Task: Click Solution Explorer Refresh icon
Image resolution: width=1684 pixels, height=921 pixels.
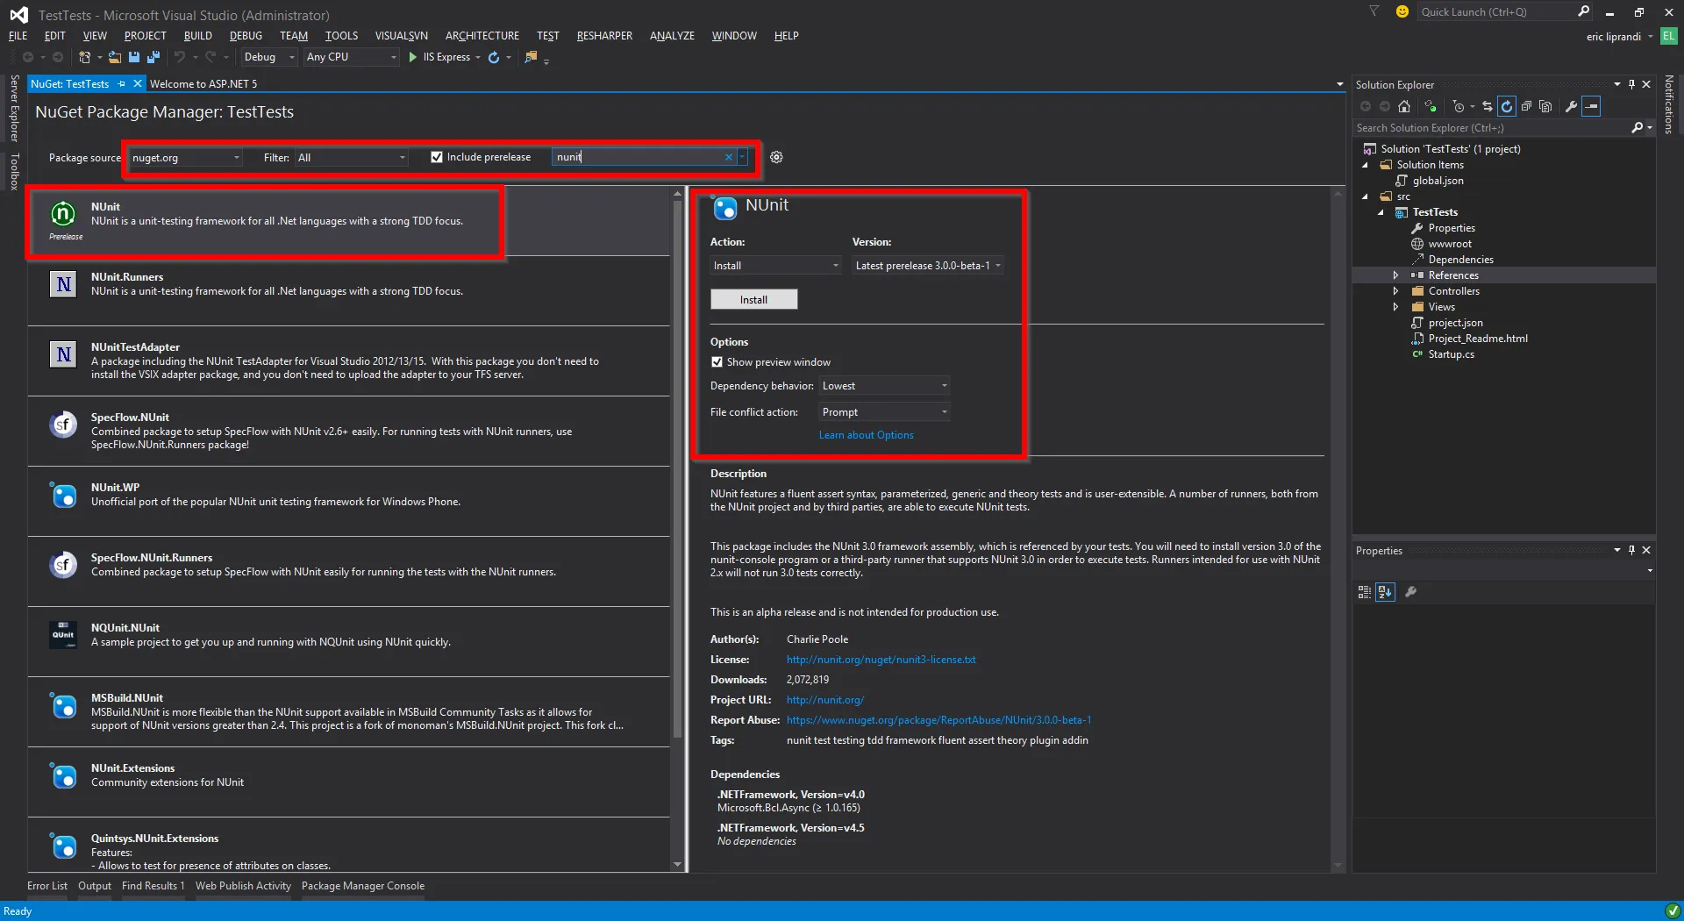Action: pyautogui.click(x=1507, y=106)
